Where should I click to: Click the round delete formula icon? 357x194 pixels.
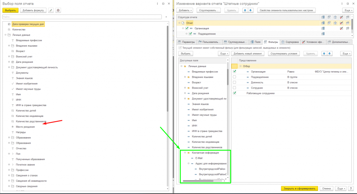[x=58, y=10]
